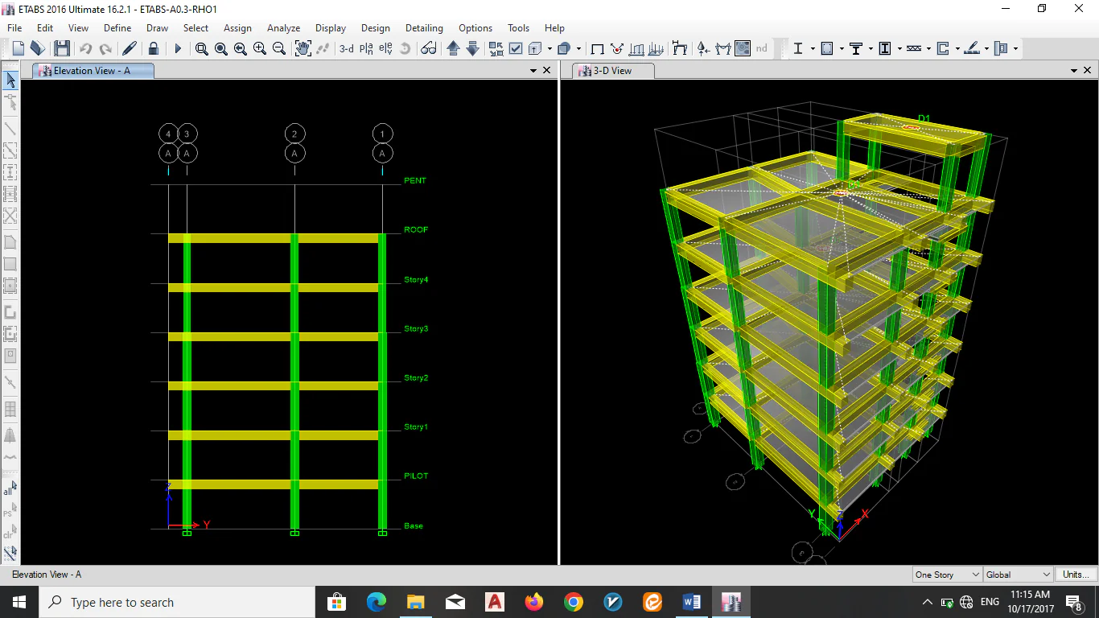Click the Windows taskbar search box
The image size is (1099, 618).
pos(177,602)
